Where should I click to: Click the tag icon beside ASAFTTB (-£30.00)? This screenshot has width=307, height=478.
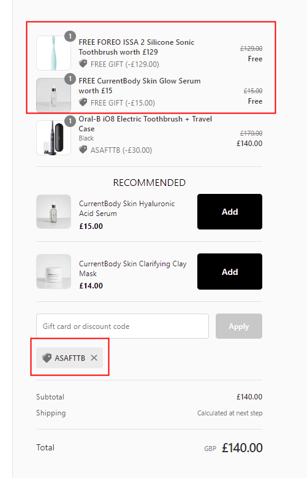click(83, 150)
